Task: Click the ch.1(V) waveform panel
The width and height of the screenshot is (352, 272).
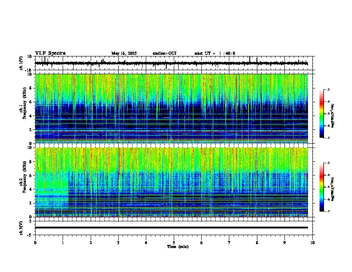Action: (175, 63)
